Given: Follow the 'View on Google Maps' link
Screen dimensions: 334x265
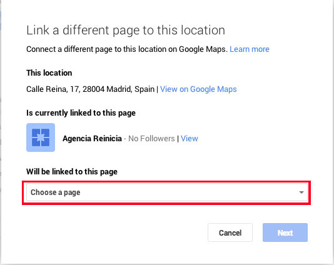Looking at the screenshot, I should coord(198,89).
